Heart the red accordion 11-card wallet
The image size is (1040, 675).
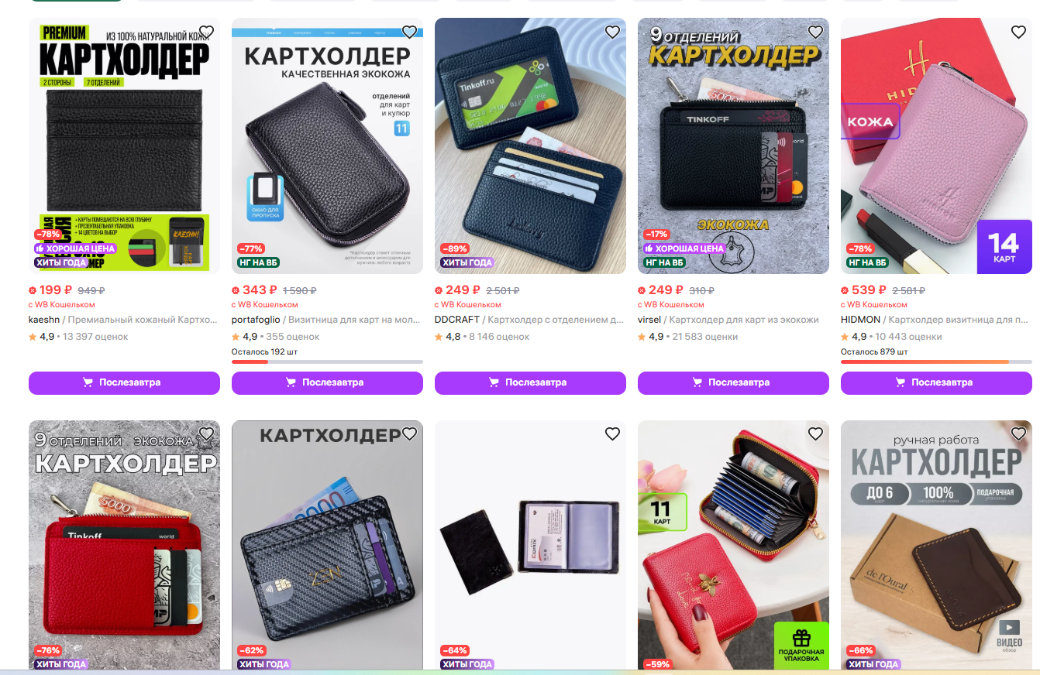(x=815, y=434)
